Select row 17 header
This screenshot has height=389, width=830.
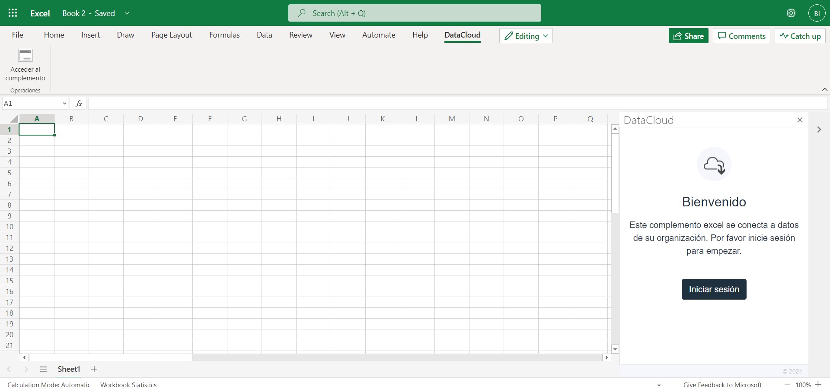click(10, 302)
